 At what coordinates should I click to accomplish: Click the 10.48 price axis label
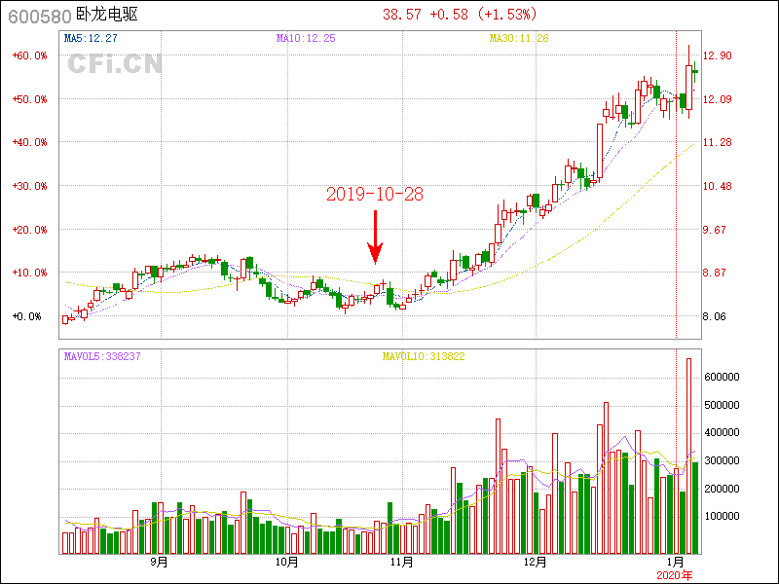[718, 186]
